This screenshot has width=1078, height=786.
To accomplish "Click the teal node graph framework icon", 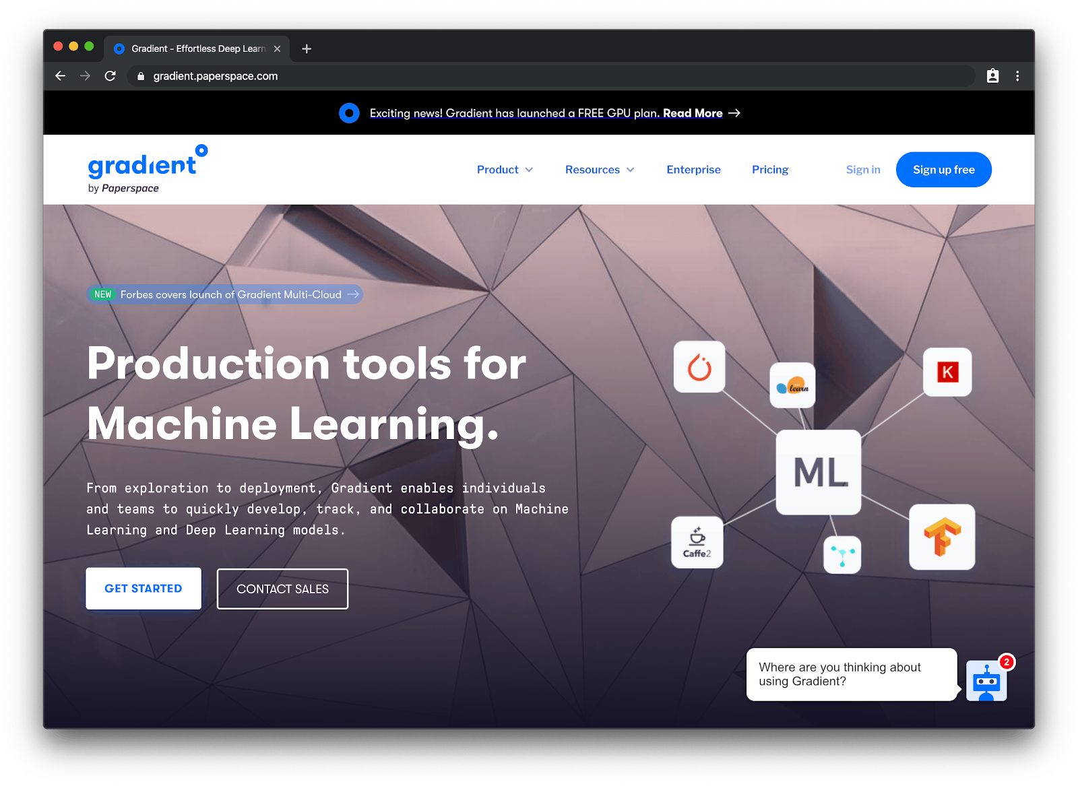I will 842,555.
